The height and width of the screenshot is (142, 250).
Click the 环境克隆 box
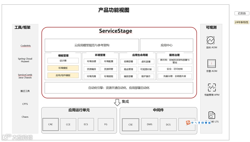coord(92,76)
